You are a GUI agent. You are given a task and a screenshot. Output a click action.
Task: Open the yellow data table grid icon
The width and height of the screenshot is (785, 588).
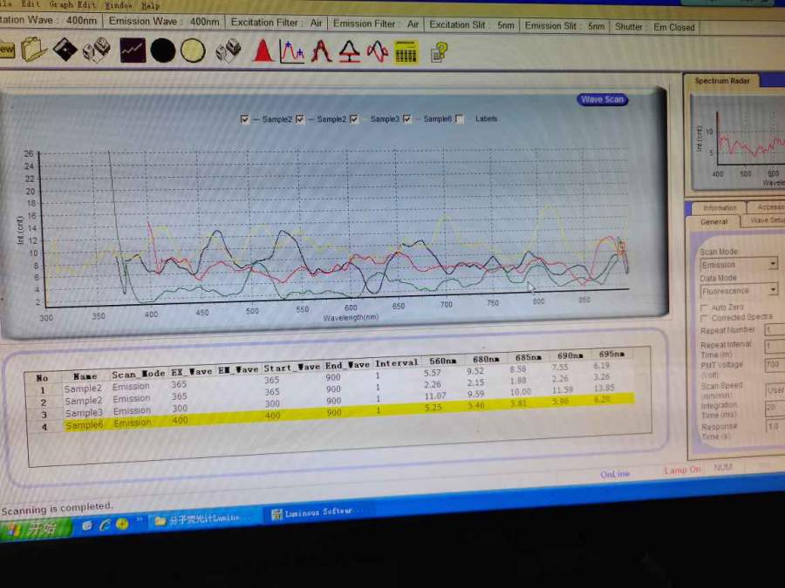[406, 52]
